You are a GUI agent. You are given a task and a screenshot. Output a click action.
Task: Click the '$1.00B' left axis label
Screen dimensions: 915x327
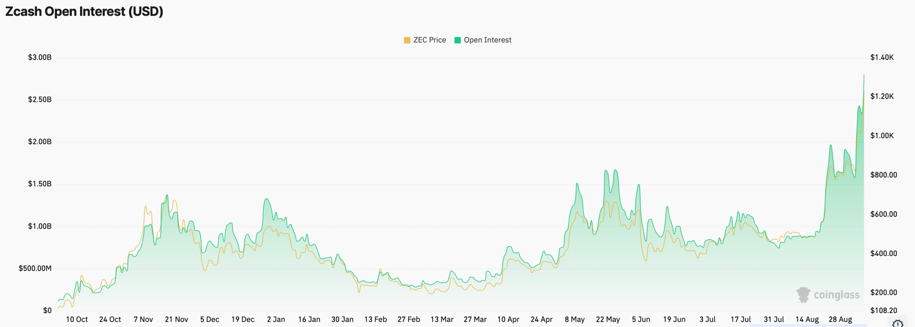coord(40,226)
